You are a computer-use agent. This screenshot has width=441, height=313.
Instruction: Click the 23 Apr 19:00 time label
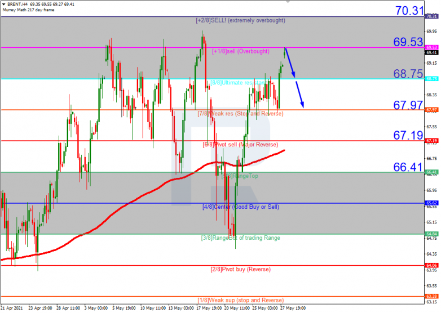(40, 308)
